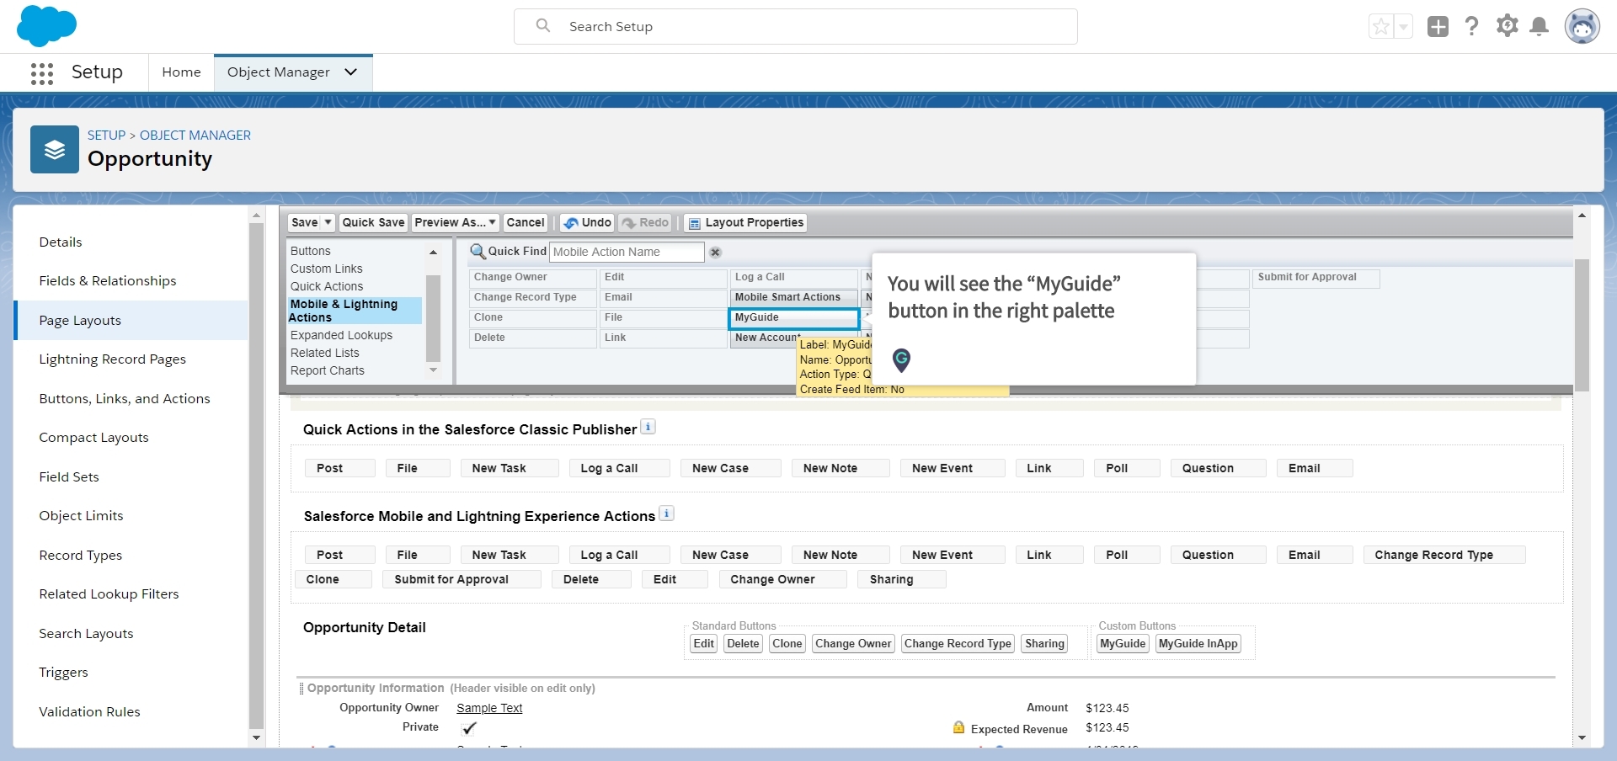Clear the Quick Find field with the x icon
This screenshot has height=761, width=1617.
tap(715, 253)
